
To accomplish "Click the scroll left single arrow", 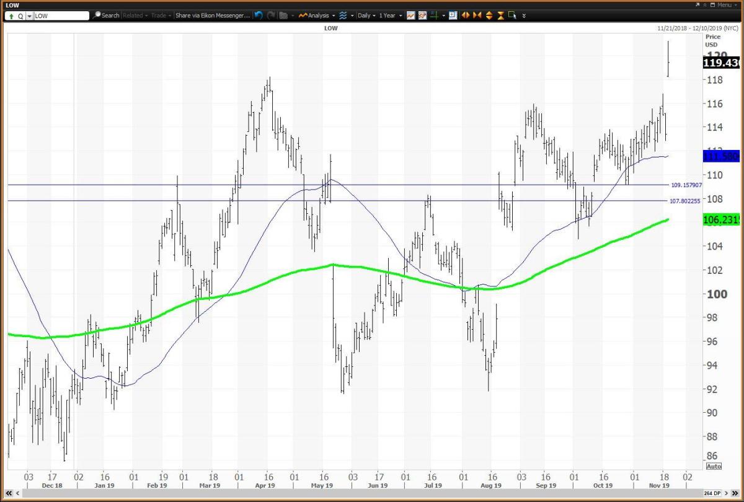I will (18, 493).
